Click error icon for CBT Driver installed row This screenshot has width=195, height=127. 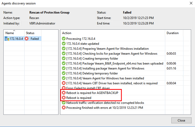(64, 83)
